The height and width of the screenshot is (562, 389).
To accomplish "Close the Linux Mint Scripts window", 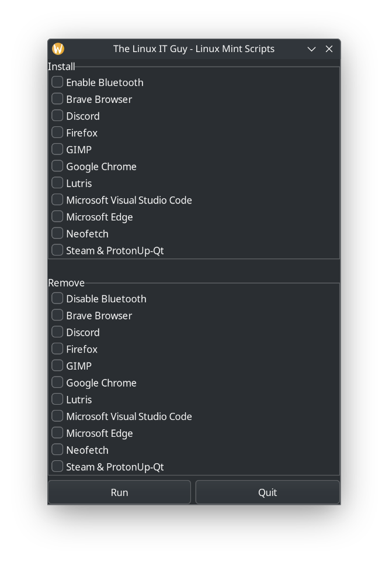I will pyautogui.click(x=329, y=49).
